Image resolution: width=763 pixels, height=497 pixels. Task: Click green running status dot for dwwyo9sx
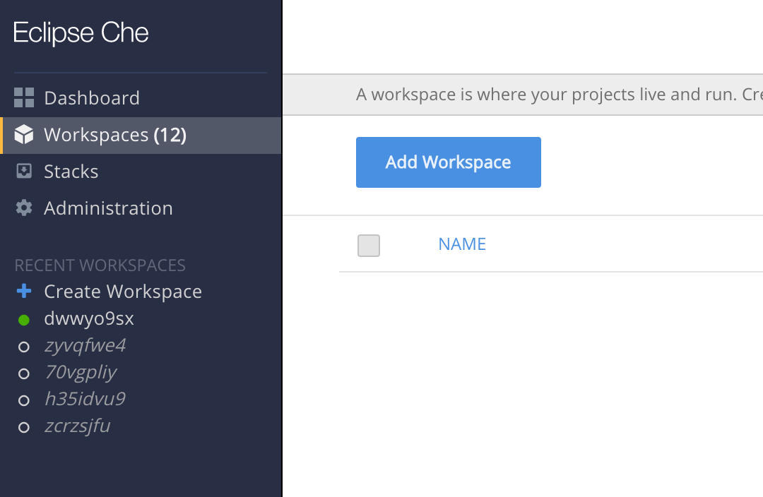coord(24,320)
